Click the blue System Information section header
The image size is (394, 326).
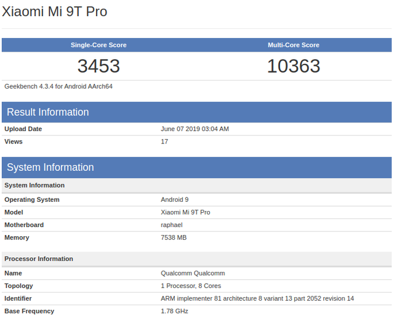pyautogui.click(x=50, y=167)
